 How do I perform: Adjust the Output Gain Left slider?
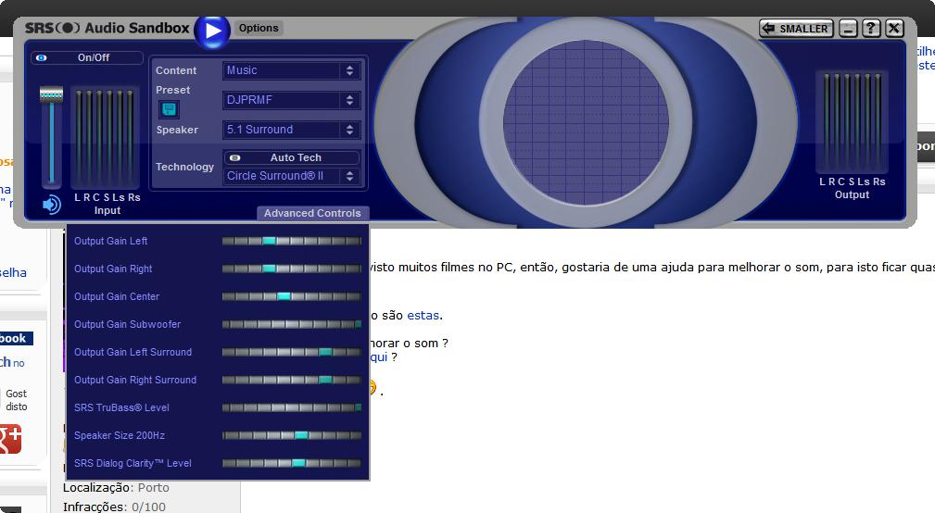tap(292, 242)
